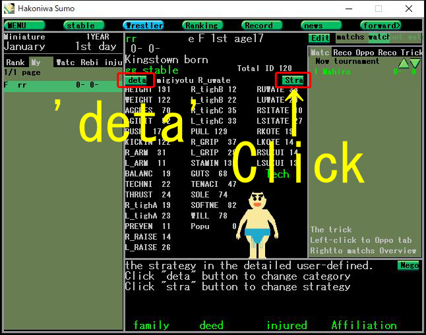Click 'Total ID 120' text
The width and height of the screenshot is (426, 335).
(264, 68)
